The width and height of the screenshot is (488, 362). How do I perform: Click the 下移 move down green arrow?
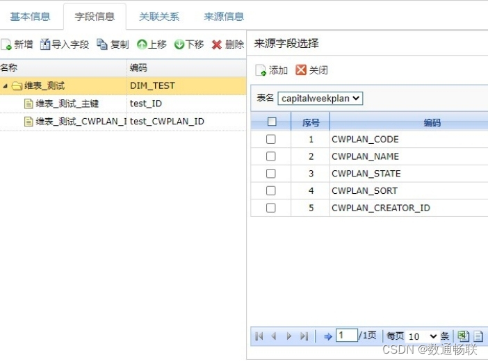pos(179,44)
